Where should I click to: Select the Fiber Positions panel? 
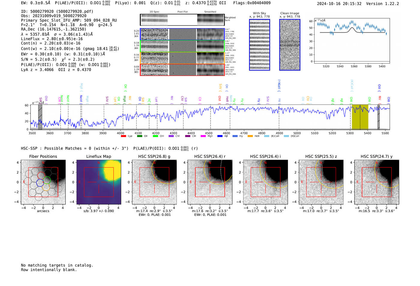[x=43, y=182]
